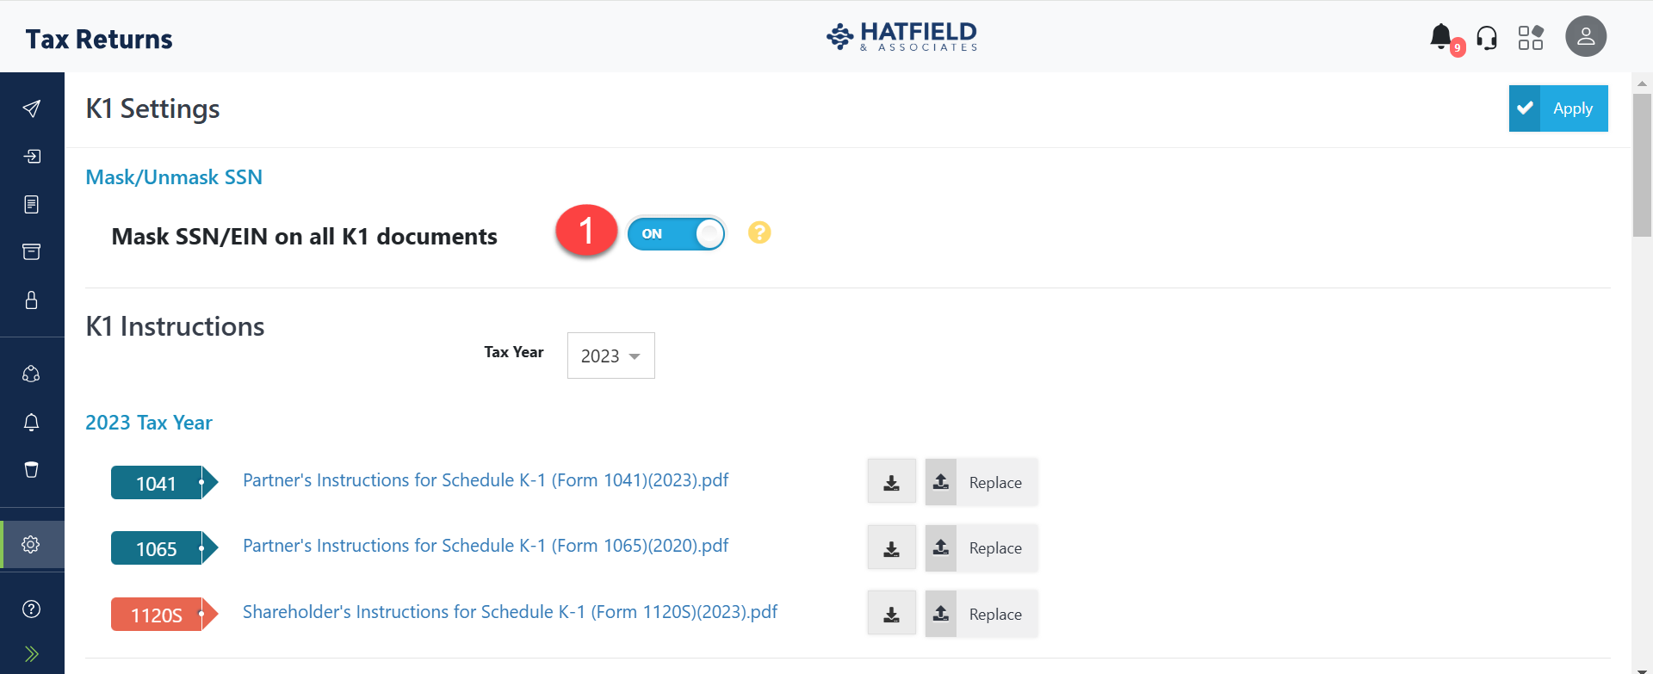This screenshot has height=674, width=1653.
Task: Expand the sidebar with double chevron arrows
Action: coord(32,653)
